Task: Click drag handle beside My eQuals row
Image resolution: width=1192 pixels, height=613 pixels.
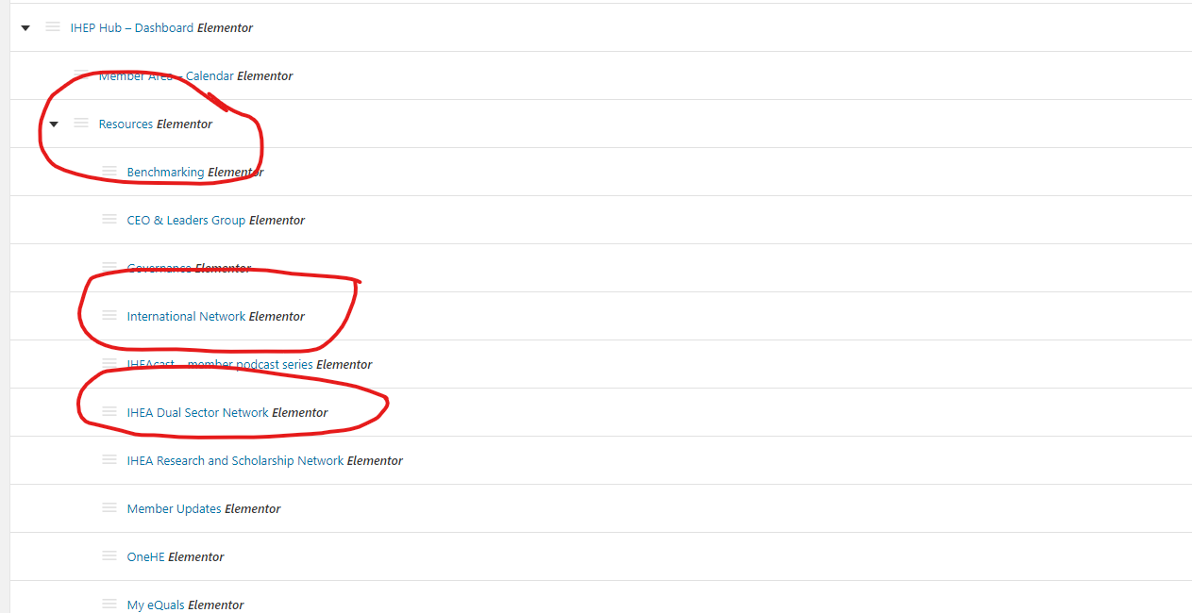Action: click(109, 605)
